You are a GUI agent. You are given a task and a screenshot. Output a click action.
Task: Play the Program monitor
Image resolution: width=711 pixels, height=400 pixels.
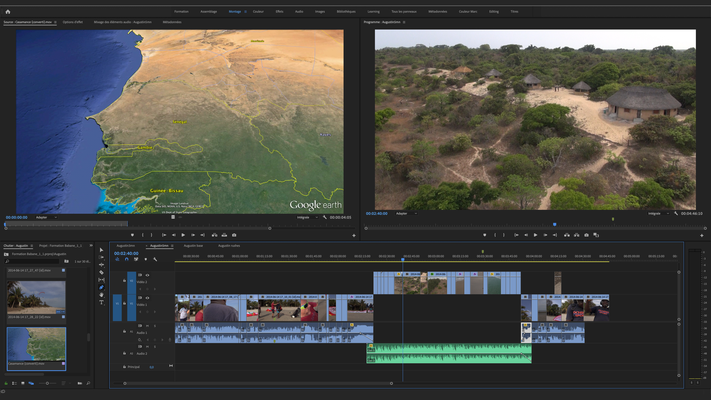coord(535,235)
